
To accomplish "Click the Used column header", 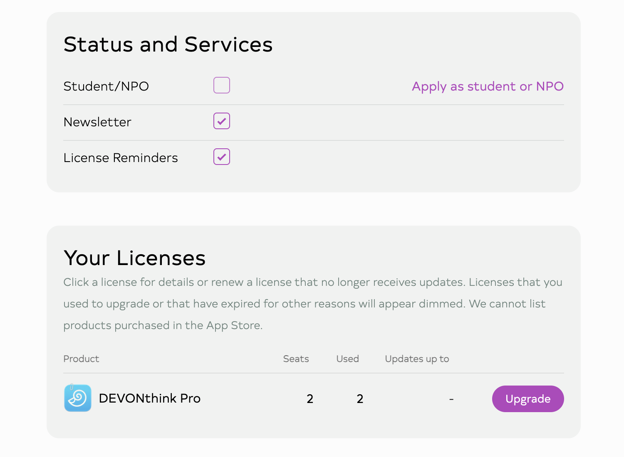I will tap(347, 359).
